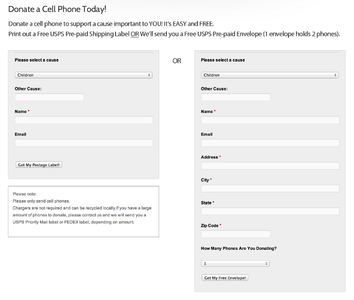Click the Please note information box
The width and height of the screenshot is (354, 300).
pyautogui.click(x=84, y=212)
